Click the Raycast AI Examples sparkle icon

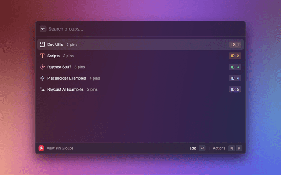point(43,89)
